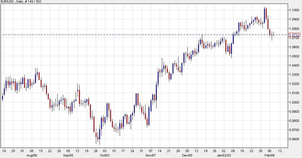Click the Aug/08 date label
302x158 pixels.
(x=31, y=155)
